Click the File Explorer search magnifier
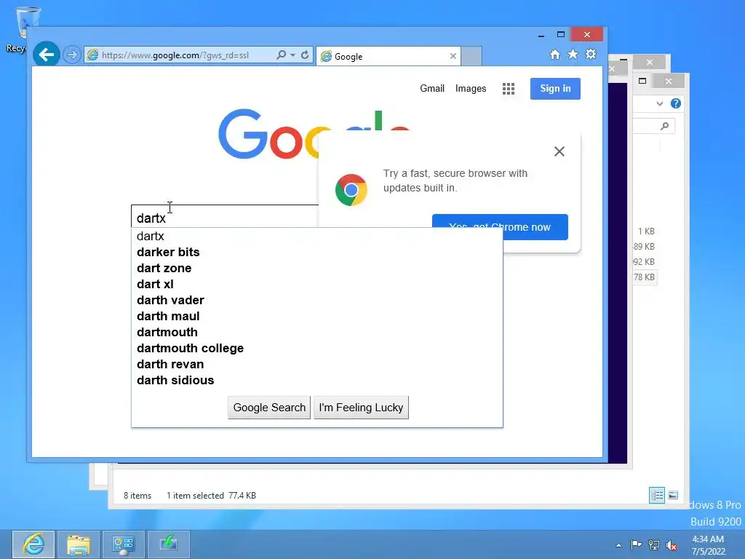Image resolution: width=745 pixels, height=559 pixels. pyautogui.click(x=665, y=126)
